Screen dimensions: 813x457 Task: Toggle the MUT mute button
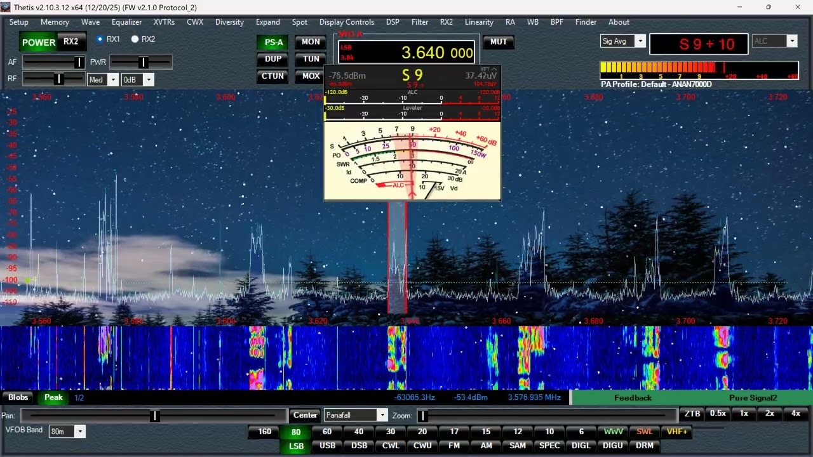(x=499, y=42)
